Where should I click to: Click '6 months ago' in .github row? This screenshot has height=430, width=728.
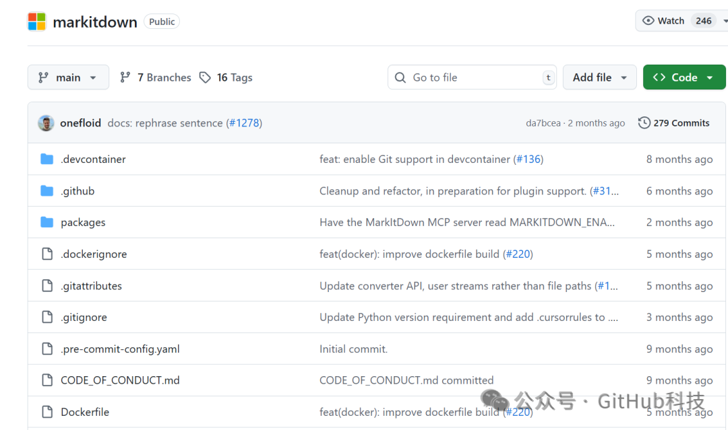[x=679, y=191]
